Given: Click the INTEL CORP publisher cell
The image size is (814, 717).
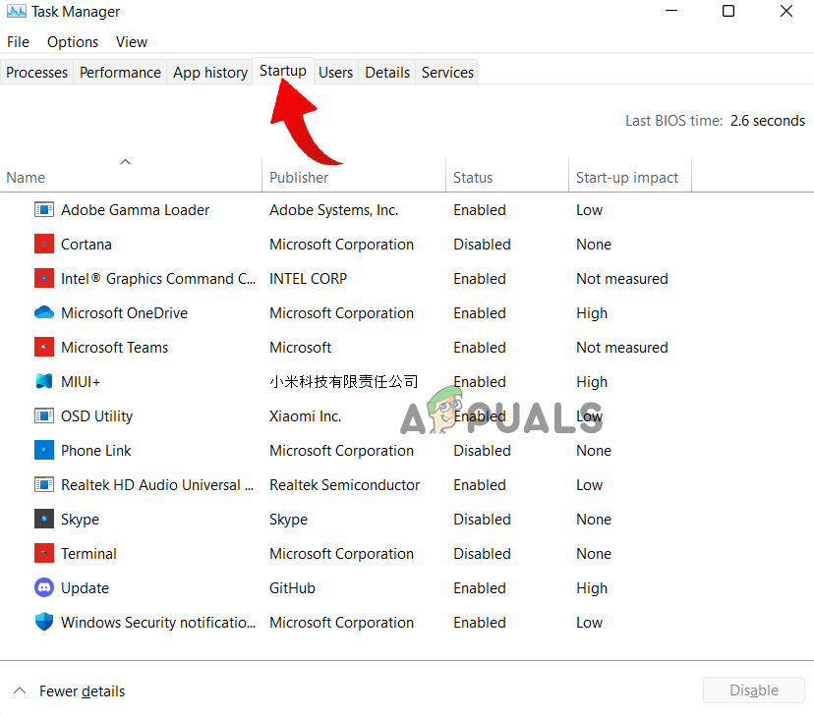Looking at the screenshot, I should (x=309, y=279).
